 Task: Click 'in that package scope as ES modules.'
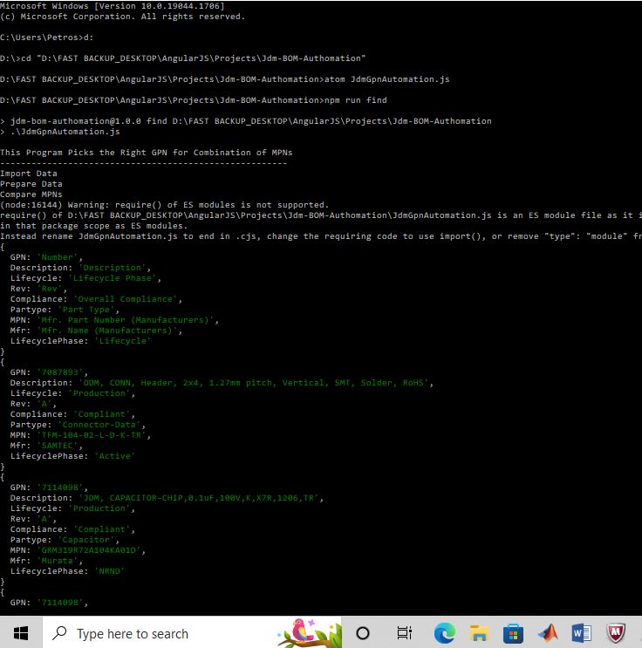click(x=94, y=226)
